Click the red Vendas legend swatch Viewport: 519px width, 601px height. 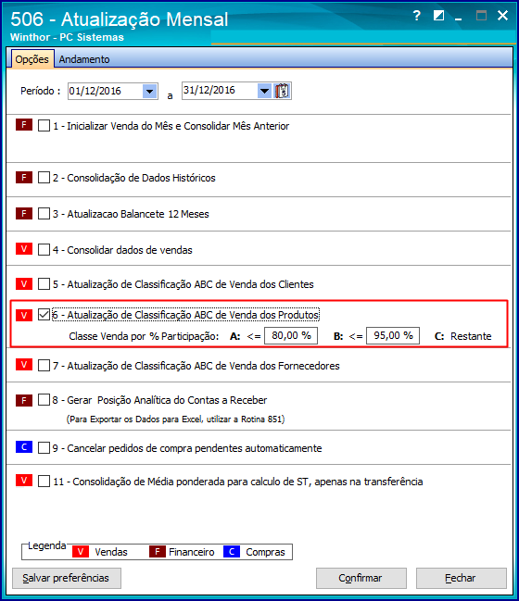click(81, 552)
